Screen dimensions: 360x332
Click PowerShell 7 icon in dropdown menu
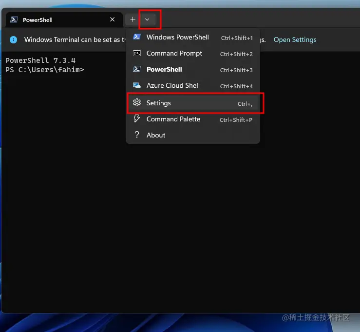tap(137, 69)
